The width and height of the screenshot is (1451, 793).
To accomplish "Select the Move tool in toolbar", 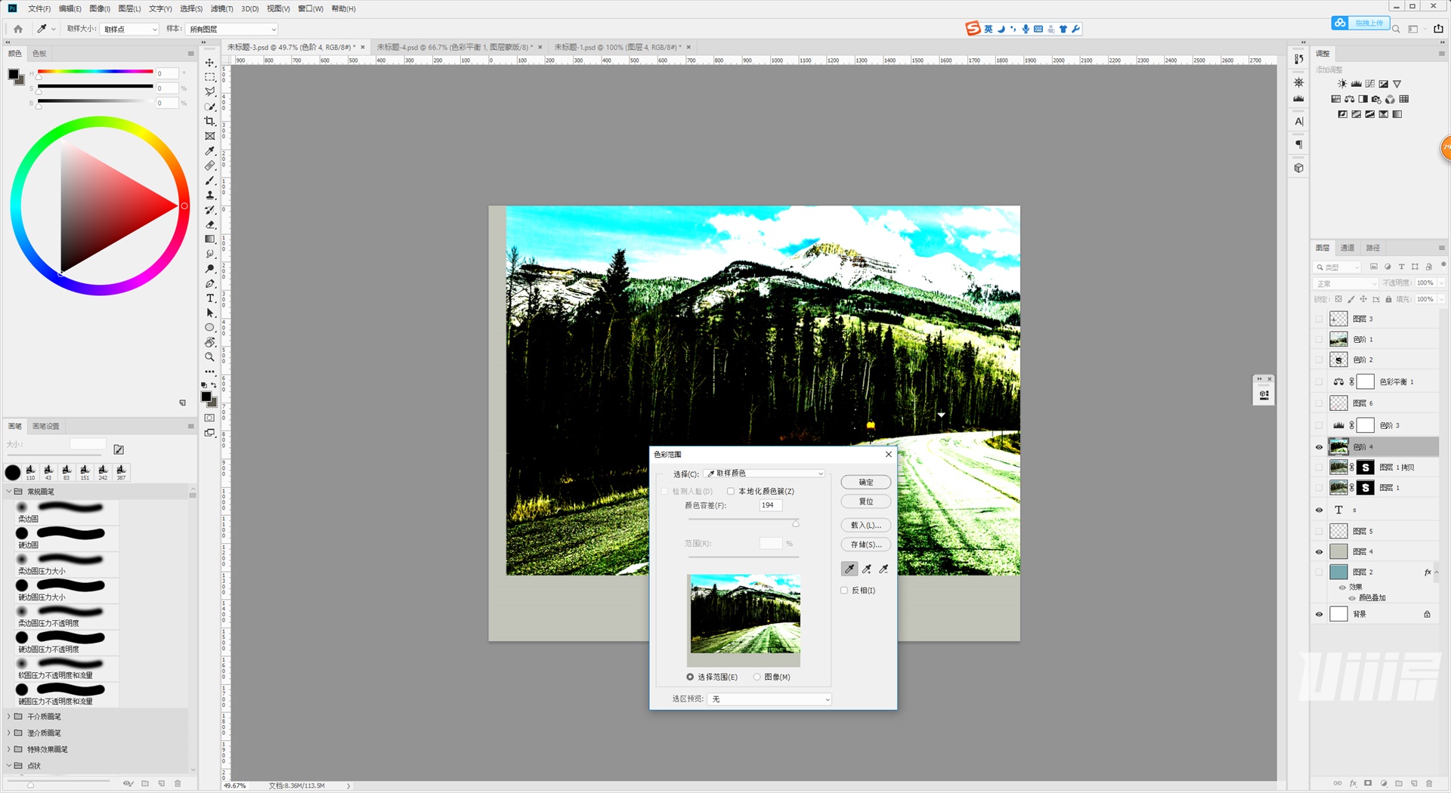I will pos(210,63).
